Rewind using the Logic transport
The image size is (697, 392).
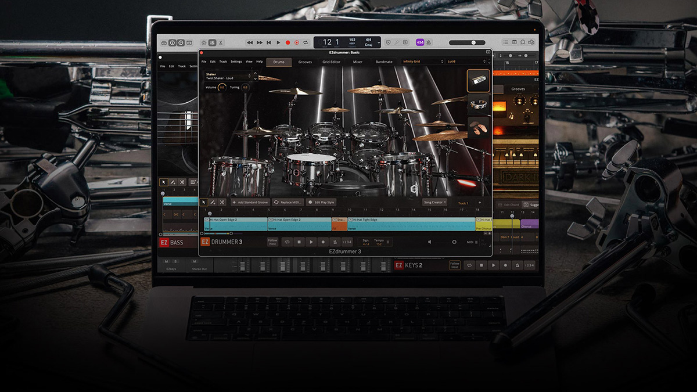point(250,42)
